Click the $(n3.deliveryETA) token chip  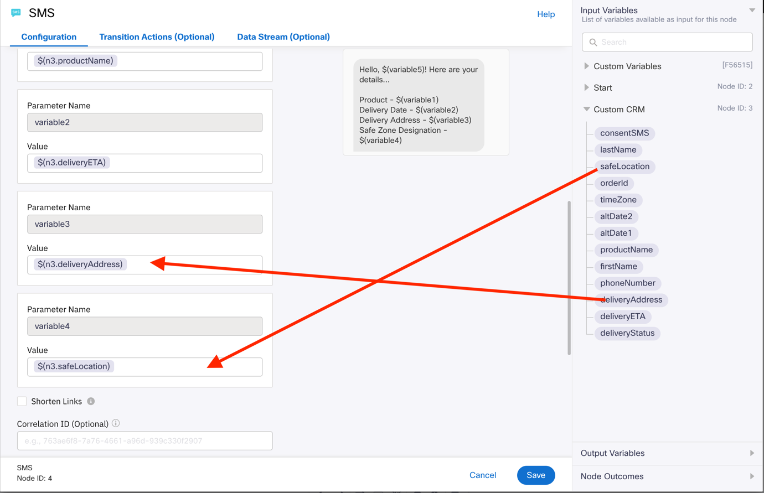[71, 163]
